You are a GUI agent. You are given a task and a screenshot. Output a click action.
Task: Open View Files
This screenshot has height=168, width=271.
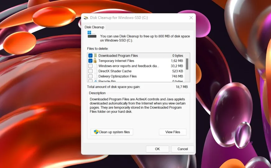point(172,132)
